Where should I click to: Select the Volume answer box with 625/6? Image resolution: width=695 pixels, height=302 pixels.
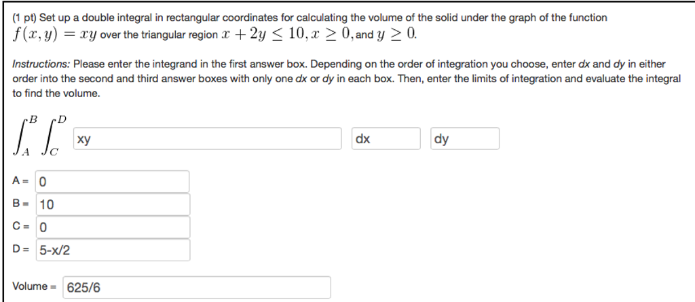[x=197, y=287]
